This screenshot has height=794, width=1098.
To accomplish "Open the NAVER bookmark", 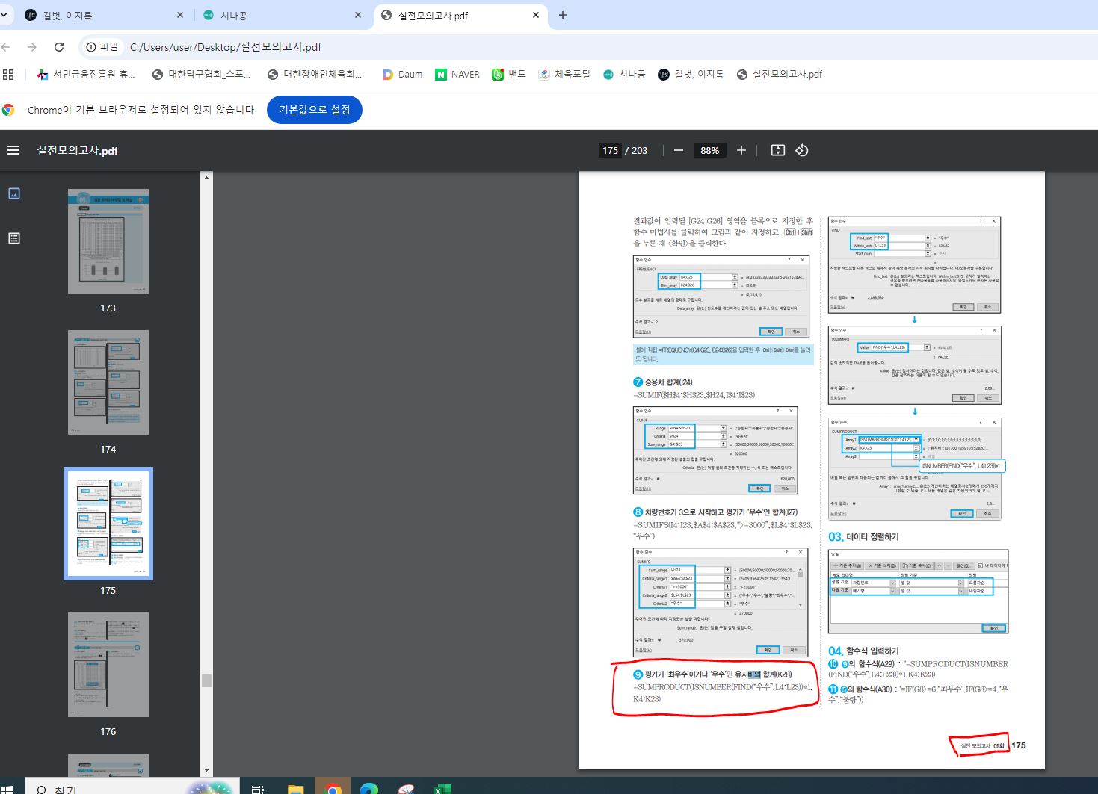I will pyautogui.click(x=457, y=75).
